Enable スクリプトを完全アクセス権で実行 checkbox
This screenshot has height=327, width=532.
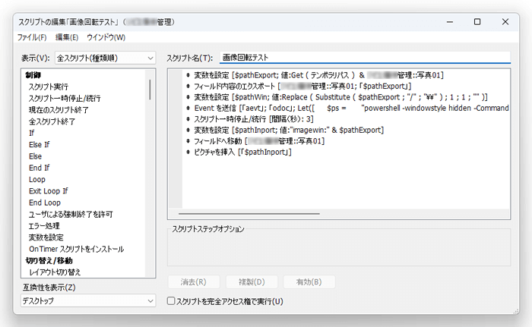click(x=171, y=301)
